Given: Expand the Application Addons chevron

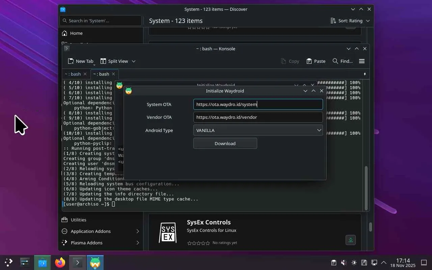Looking at the screenshot, I should tap(138, 231).
